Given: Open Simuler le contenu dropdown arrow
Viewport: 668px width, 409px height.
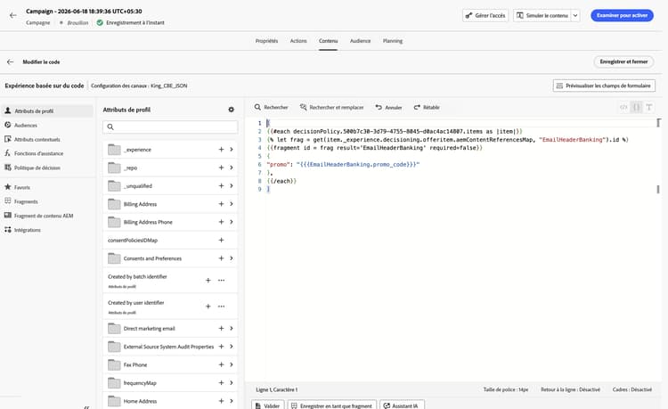Looking at the screenshot, I should pyautogui.click(x=575, y=15).
